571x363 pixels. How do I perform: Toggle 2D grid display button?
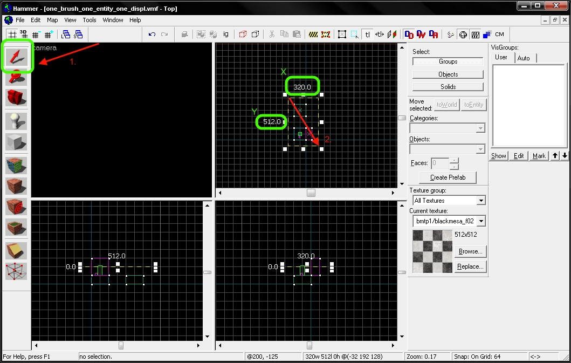tap(12, 35)
